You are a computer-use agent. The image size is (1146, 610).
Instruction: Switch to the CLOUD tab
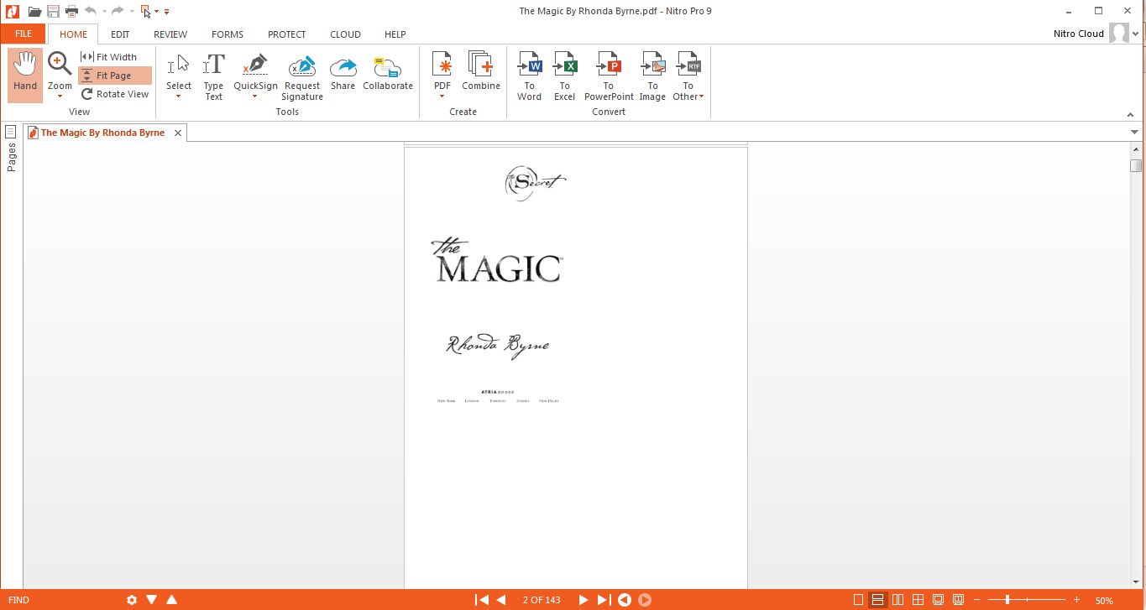[345, 34]
